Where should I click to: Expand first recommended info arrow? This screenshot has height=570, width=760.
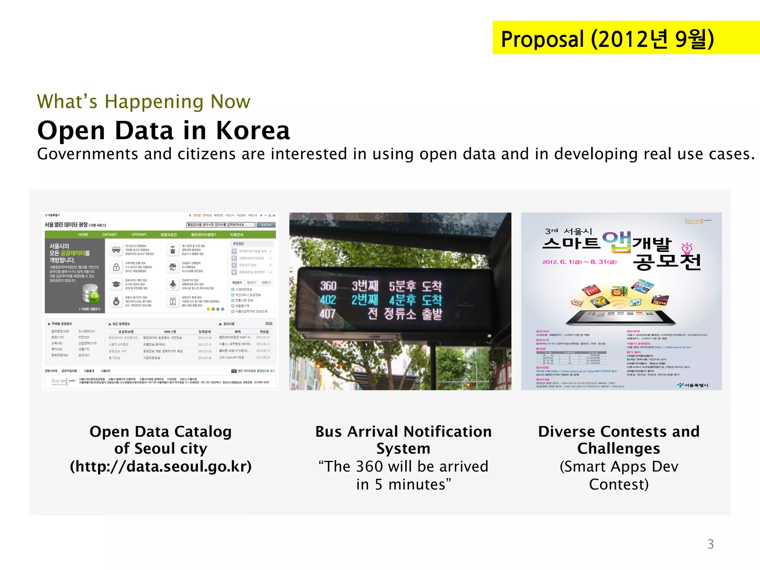[x=271, y=251]
